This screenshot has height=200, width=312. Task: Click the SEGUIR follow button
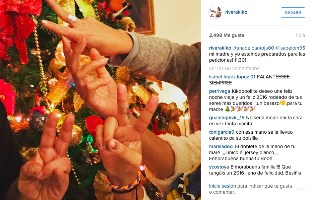click(293, 12)
